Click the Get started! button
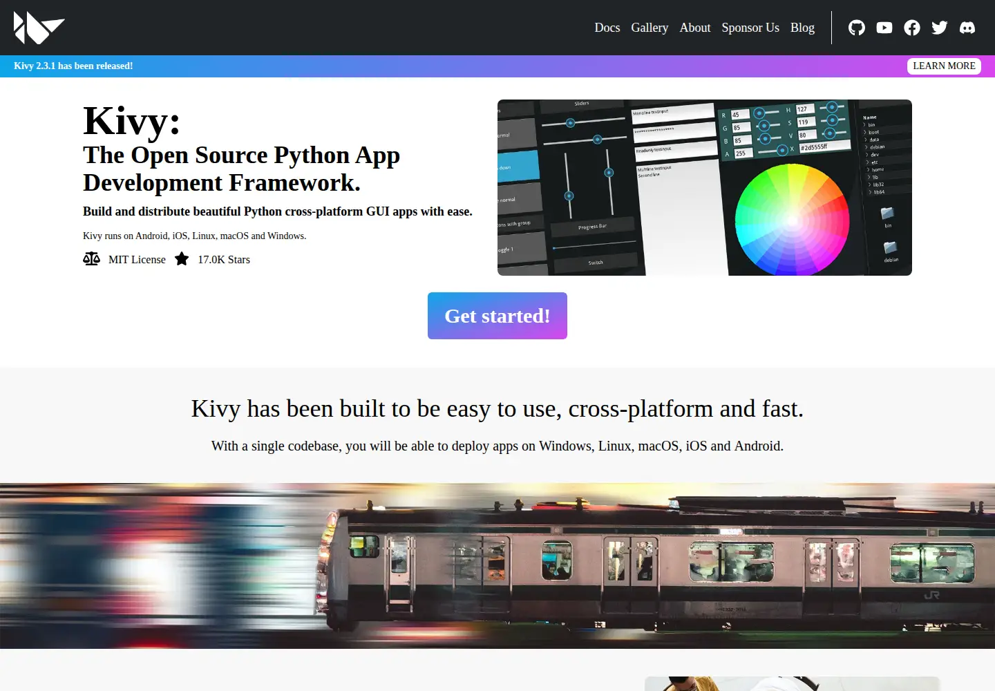Viewport: 995px width, 691px height. [497, 316]
